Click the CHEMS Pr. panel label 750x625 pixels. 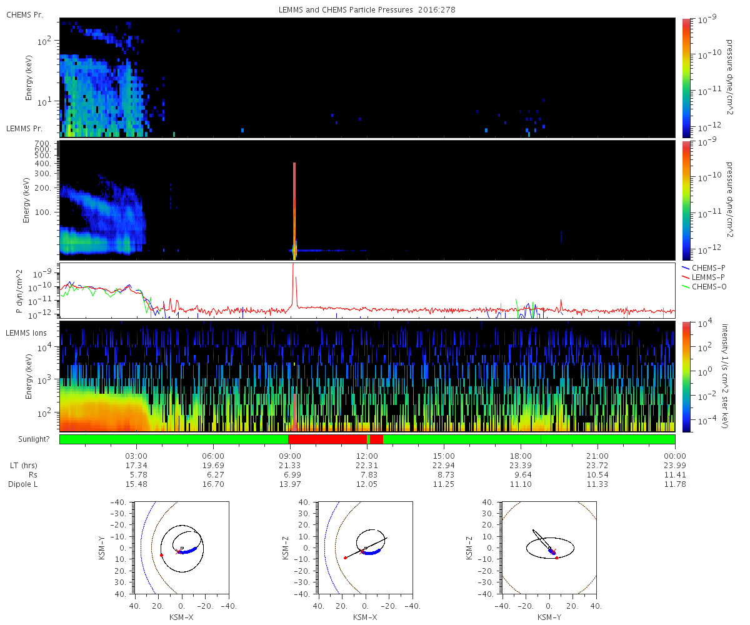point(24,14)
